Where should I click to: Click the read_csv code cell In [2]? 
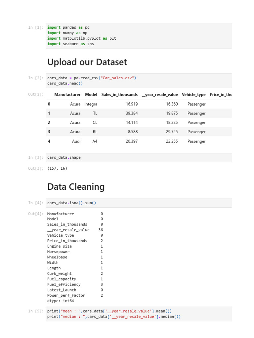click(x=139, y=81)
